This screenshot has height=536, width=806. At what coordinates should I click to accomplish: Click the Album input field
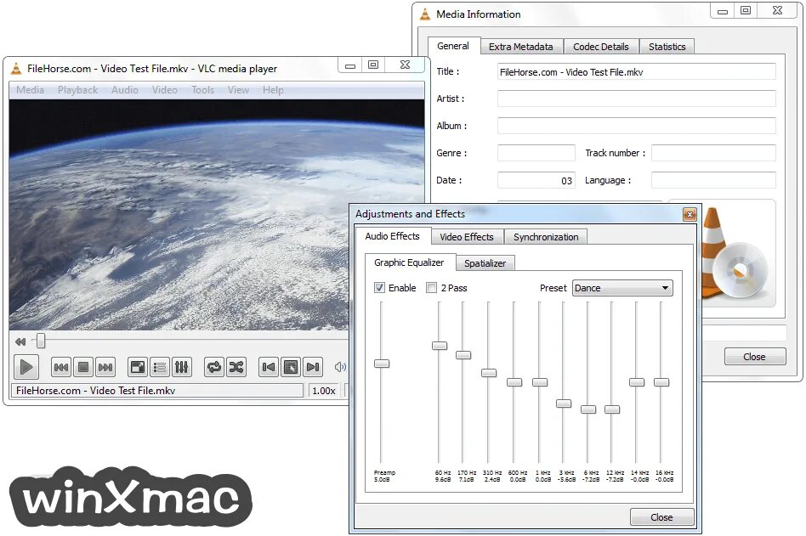pyautogui.click(x=636, y=126)
